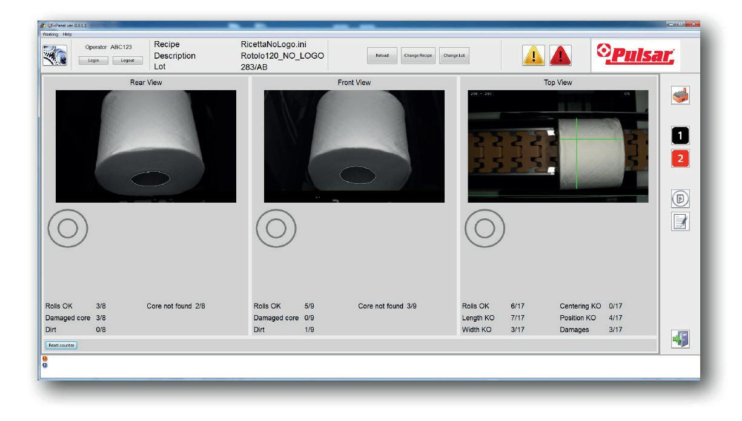Click the Top View panel title
The width and height of the screenshot is (742, 421).
pos(558,82)
